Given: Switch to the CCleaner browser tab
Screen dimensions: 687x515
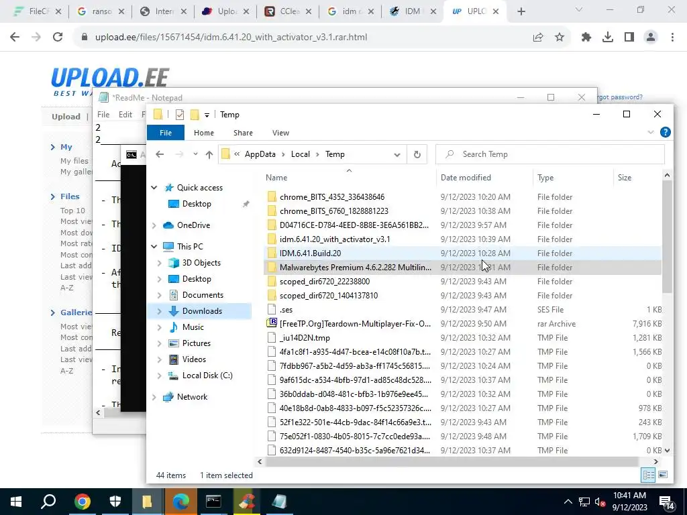Looking at the screenshot, I should 288,11.
